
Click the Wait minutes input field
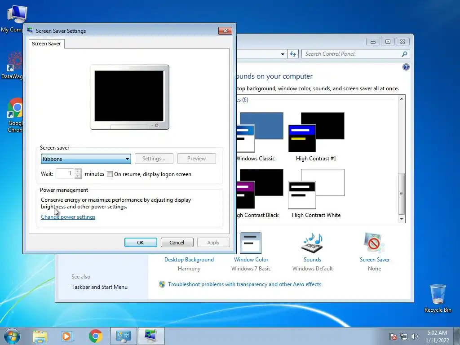(x=65, y=174)
